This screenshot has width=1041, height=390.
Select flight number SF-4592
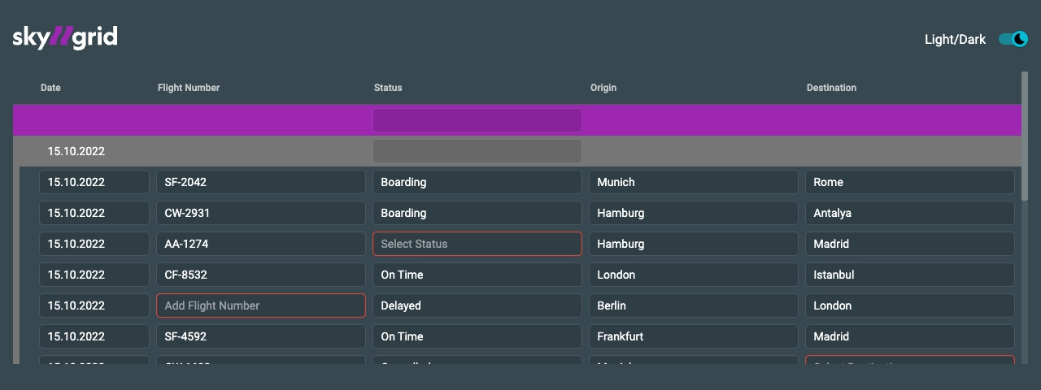click(261, 336)
